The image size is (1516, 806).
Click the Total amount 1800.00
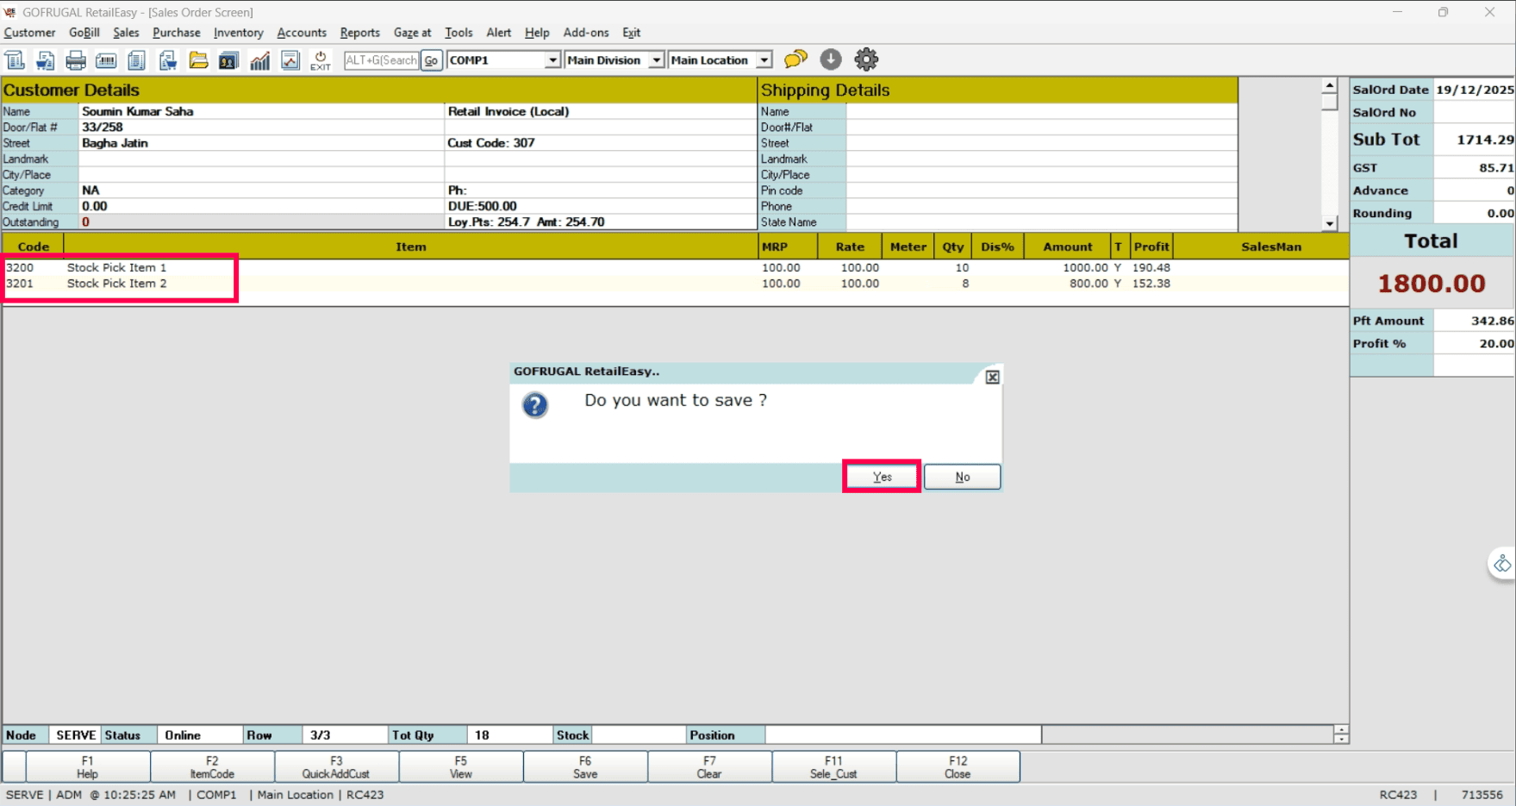[1432, 284]
